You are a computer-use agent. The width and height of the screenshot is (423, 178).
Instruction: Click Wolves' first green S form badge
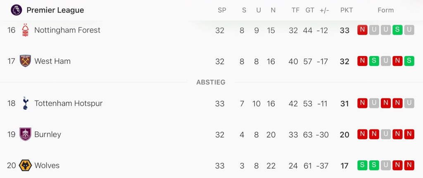[x=363, y=166]
